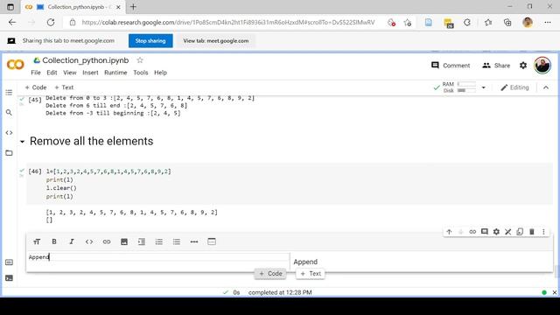
Task: Open the terminal icon at sidebar bottom
Action: (10, 278)
